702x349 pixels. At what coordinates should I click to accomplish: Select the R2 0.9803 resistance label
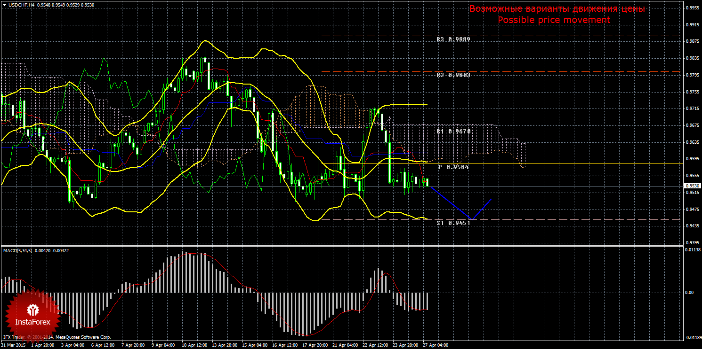point(453,75)
